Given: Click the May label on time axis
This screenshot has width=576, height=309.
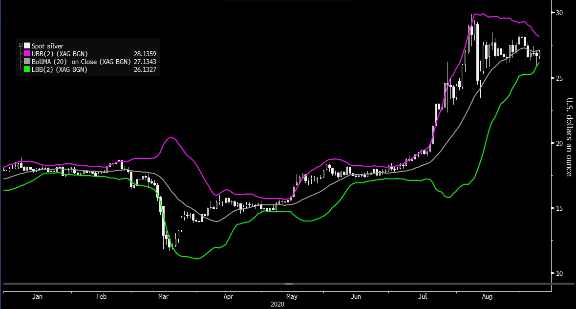Looking at the screenshot, I should (292, 296).
